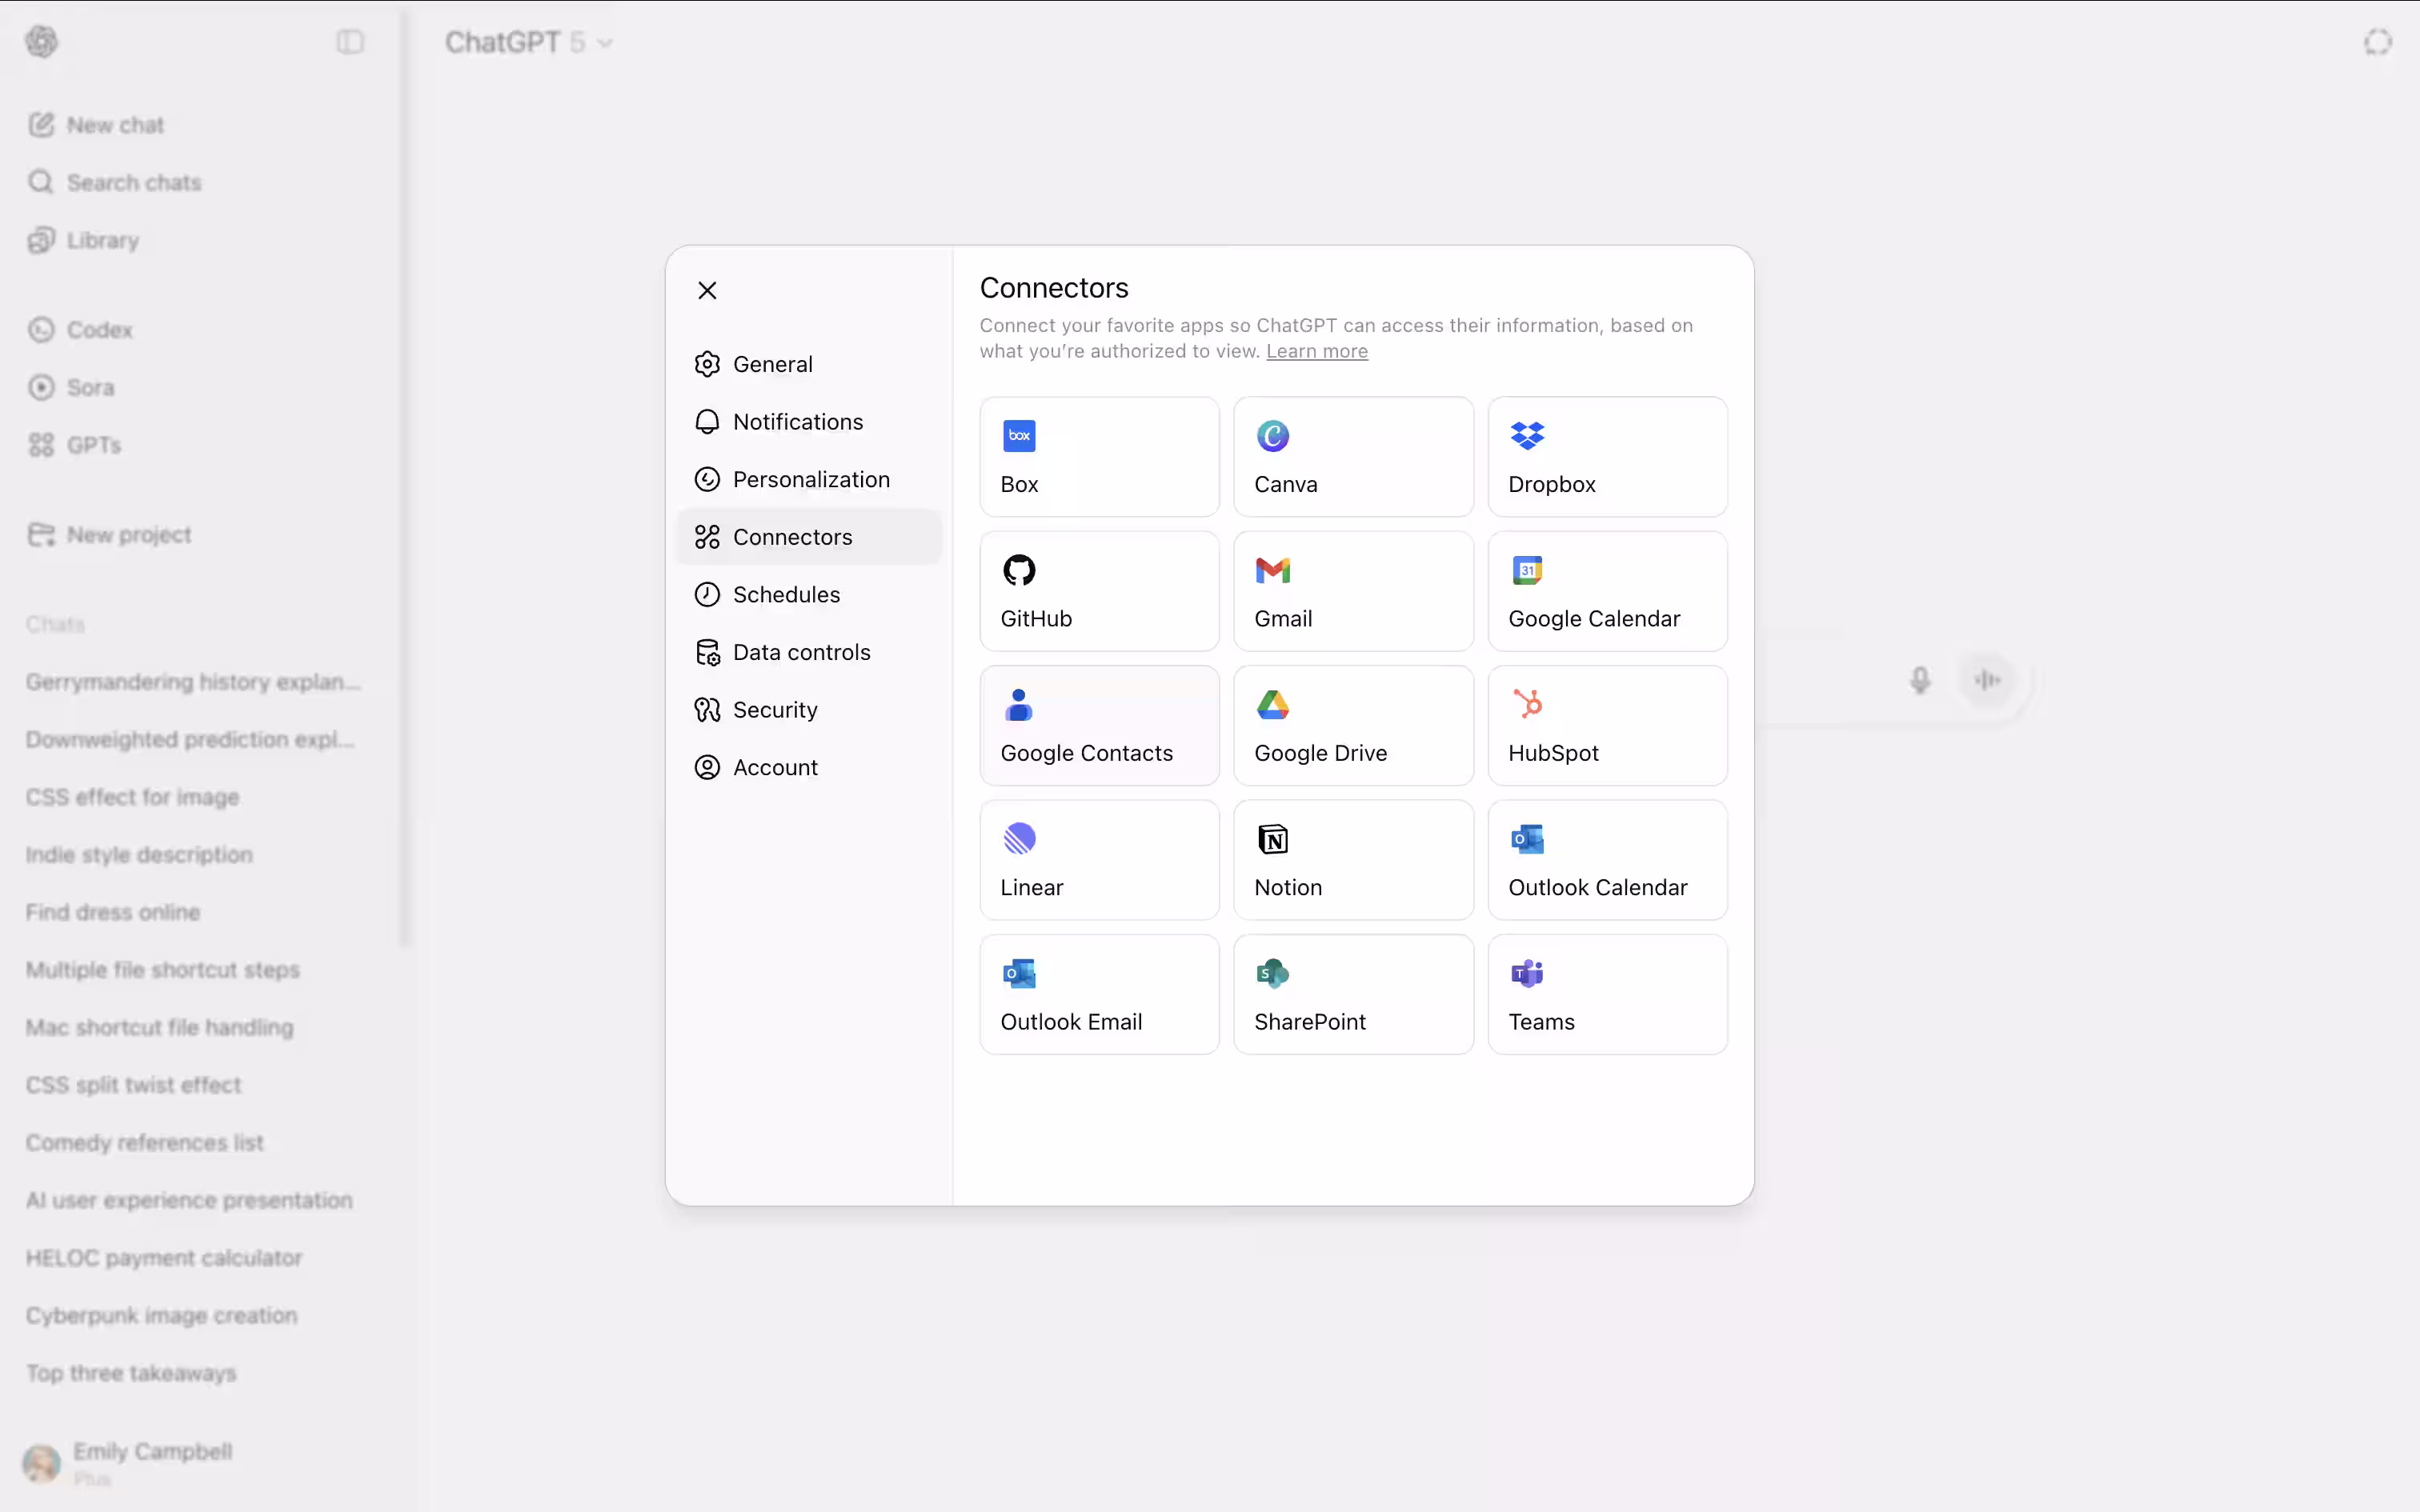Viewport: 2420px width, 1512px height.
Task: Open chat 'Gerrymandering history explan...'
Action: [x=193, y=682]
